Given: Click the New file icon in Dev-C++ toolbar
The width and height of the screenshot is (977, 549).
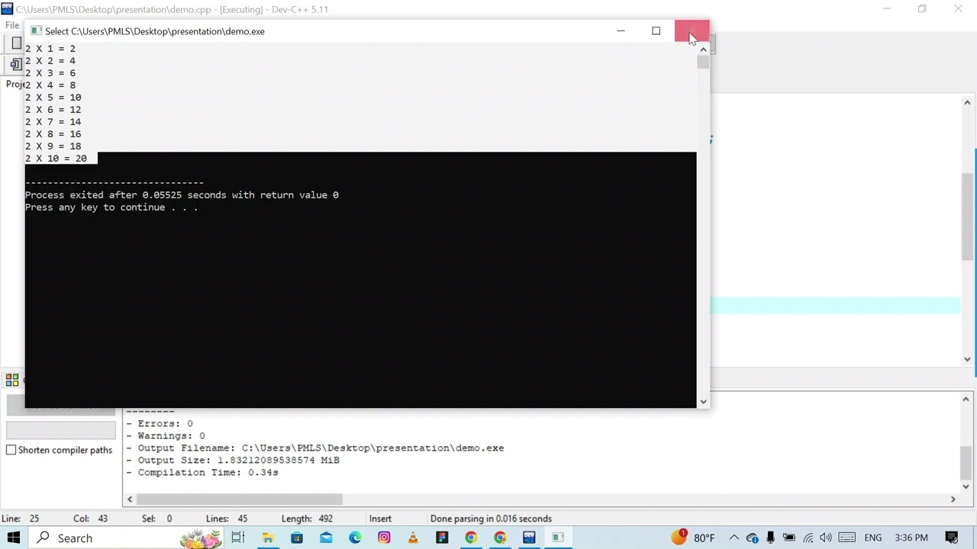Looking at the screenshot, I should [16, 43].
